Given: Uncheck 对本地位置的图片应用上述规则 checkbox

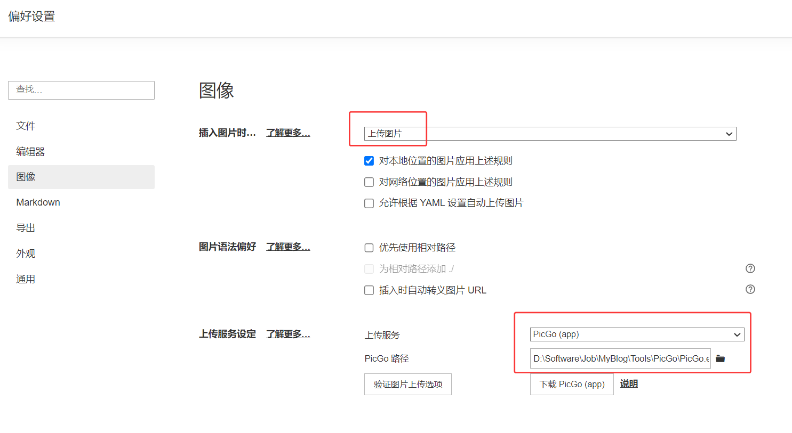Looking at the screenshot, I should [x=369, y=161].
